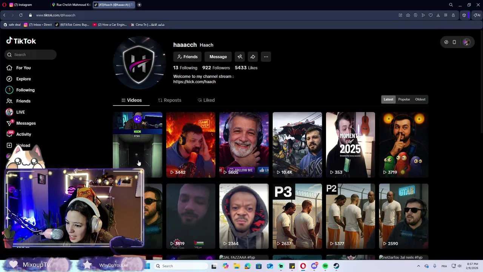The image size is (483, 272).
Task: Switch to the Reposts tab
Action: (x=169, y=100)
